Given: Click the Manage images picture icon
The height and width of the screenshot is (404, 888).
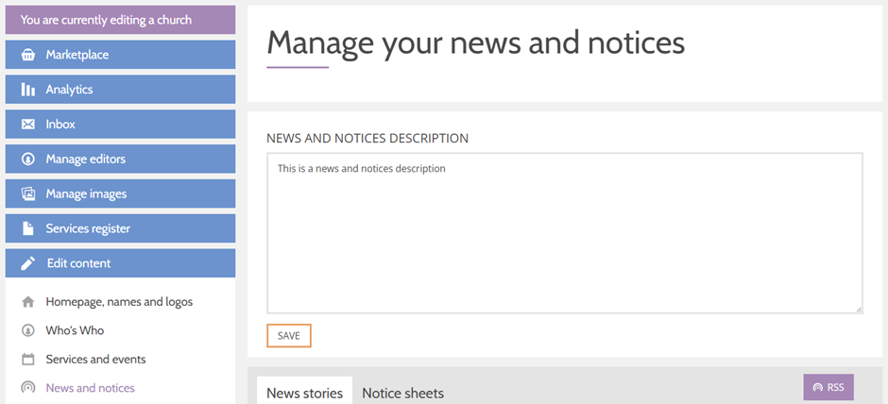Looking at the screenshot, I should point(27,194).
